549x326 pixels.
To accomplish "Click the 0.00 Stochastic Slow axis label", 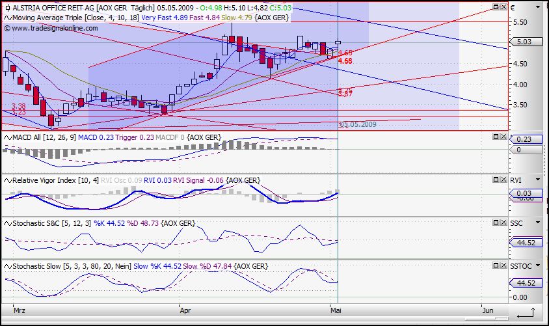I will (x=520, y=297).
